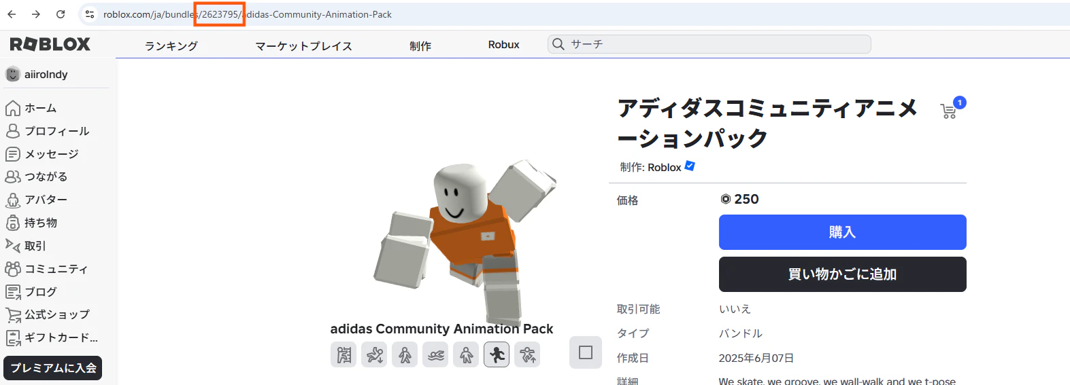The image size is (1070, 385).
Task: Click the 2025年6月07日 creation date
Action: click(x=756, y=358)
